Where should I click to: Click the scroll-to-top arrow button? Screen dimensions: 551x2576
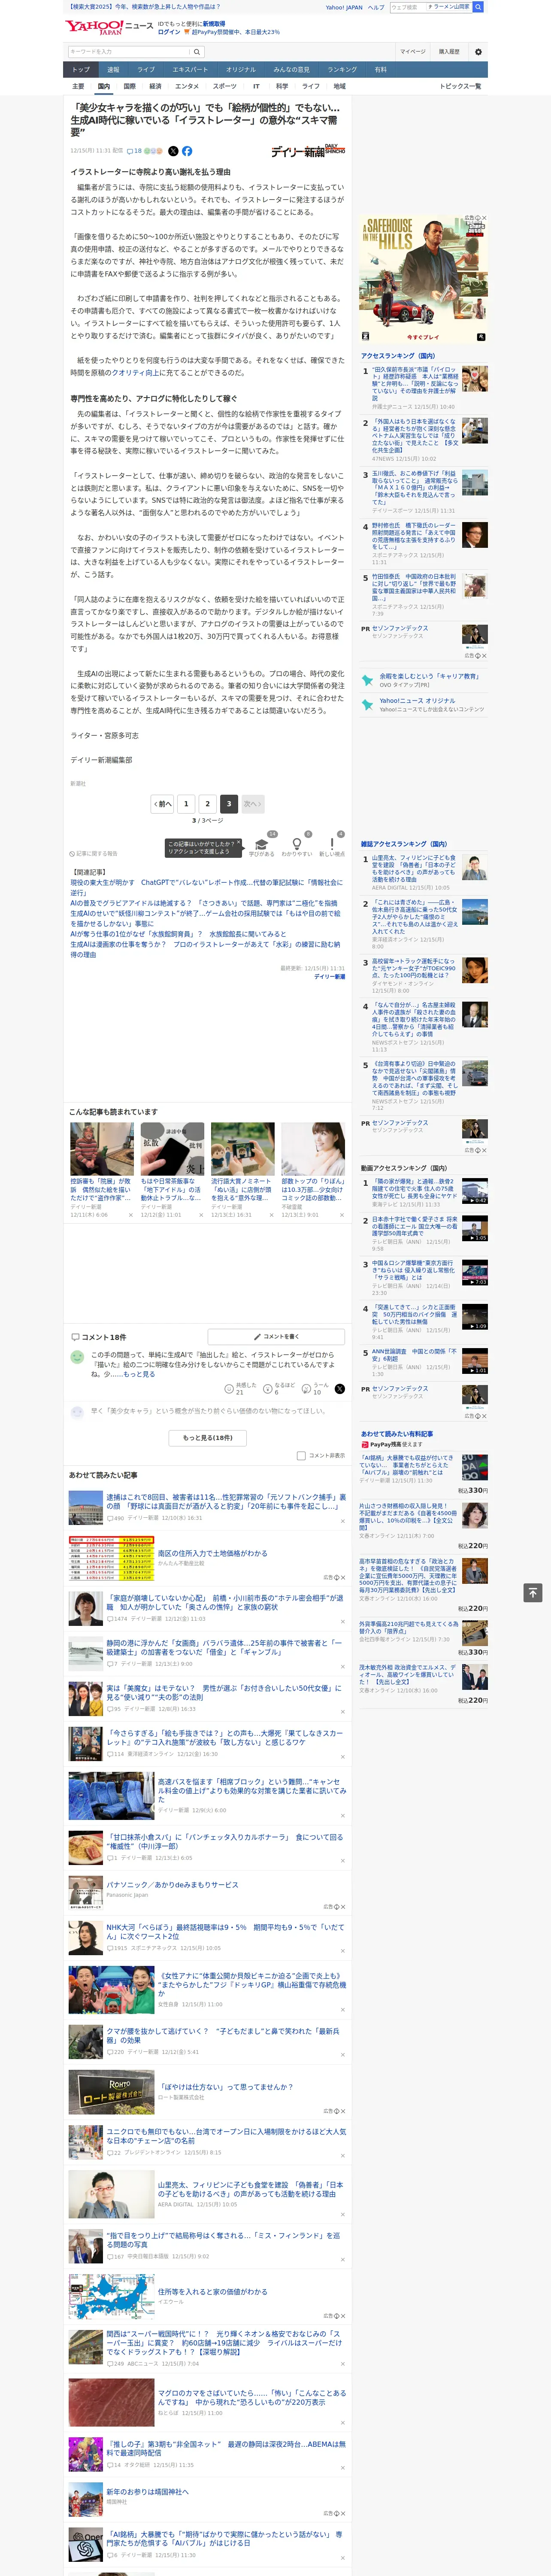coord(533,1592)
